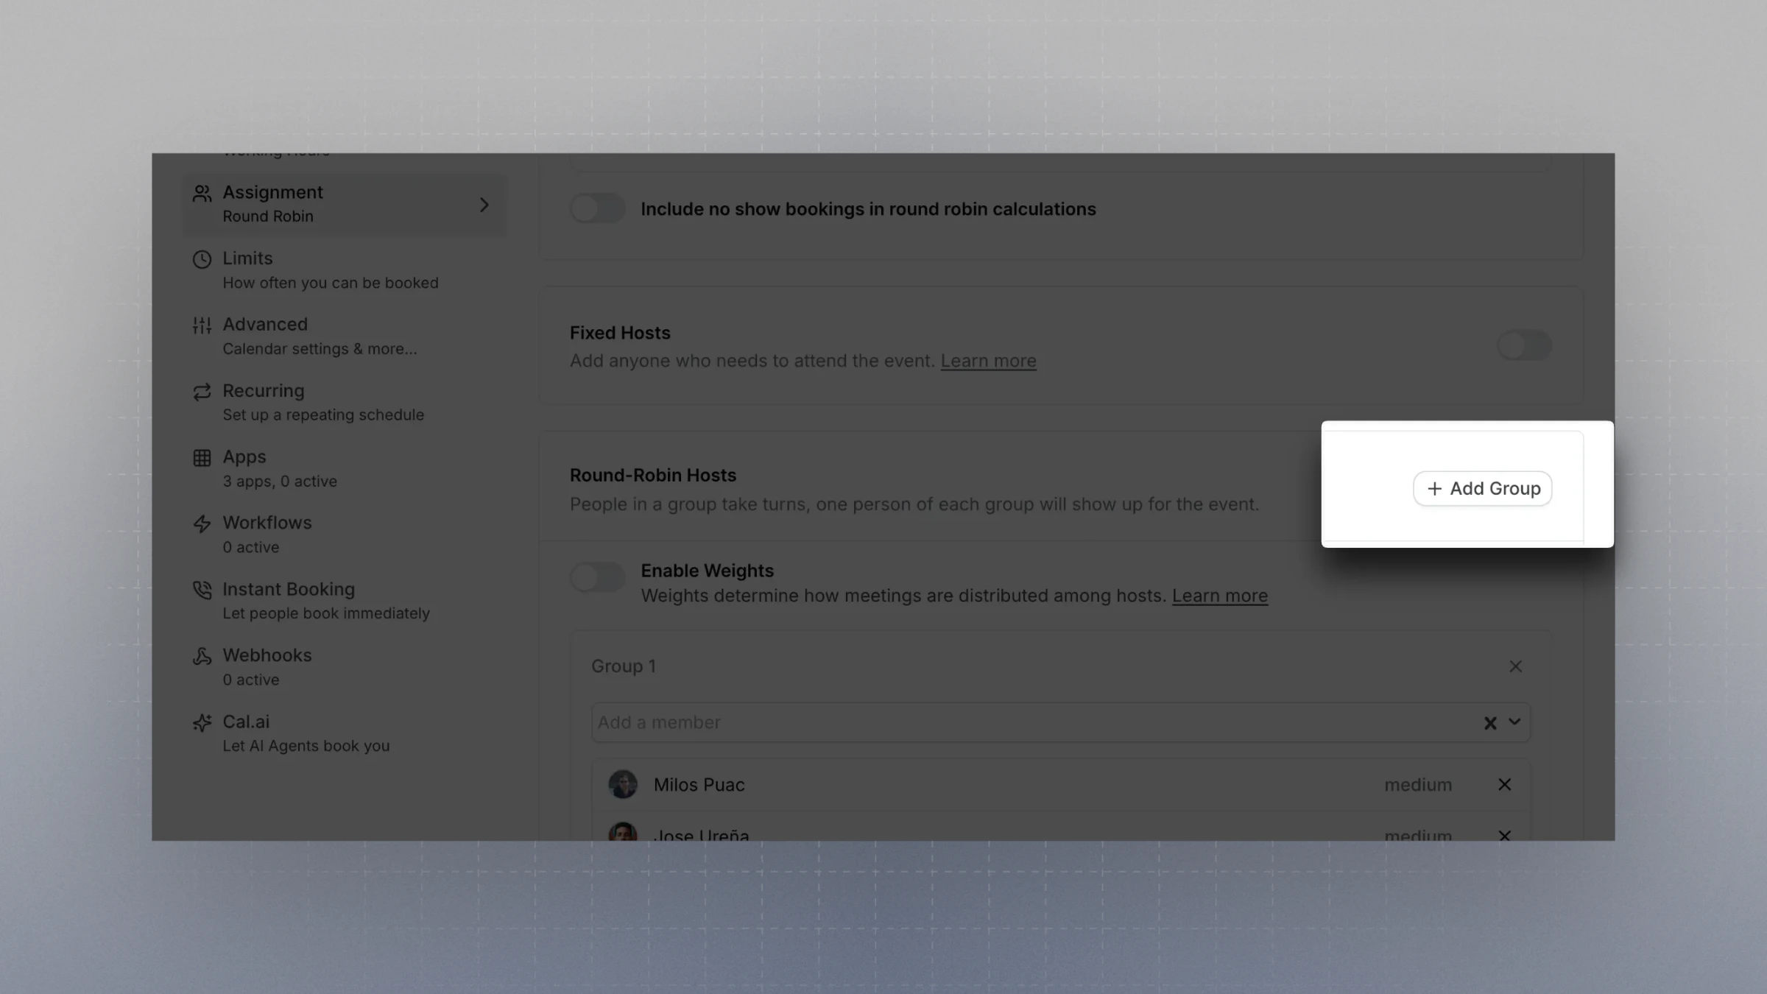Image resolution: width=1767 pixels, height=994 pixels.
Task: Click the Apps grid icon
Action: point(202,458)
